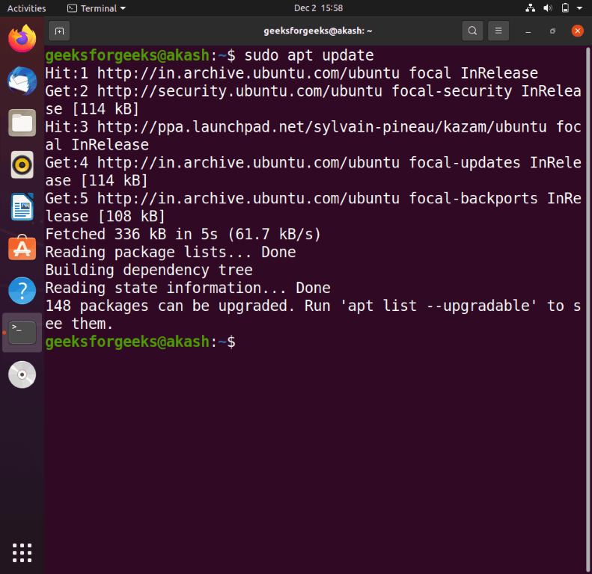This screenshot has height=574, width=592.
Task: Click the 'Get:4' focal-updates line
Action: tap(314, 172)
